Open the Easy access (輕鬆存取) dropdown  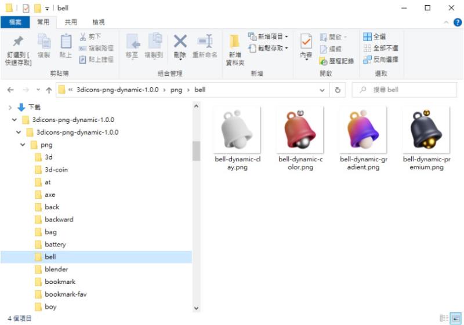pos(268,48)
